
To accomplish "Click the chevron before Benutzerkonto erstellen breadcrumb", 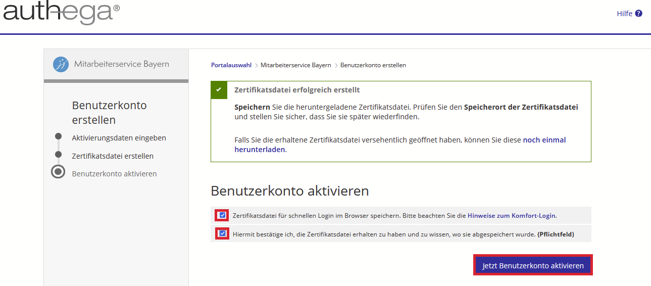I will coord(336,66).
